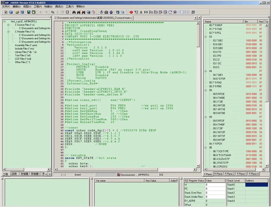The height and width of the screenshot is (207, 271).
Task: Select the main.c file path tab
Action: (93, 18)
